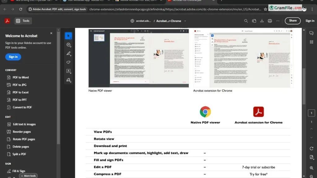Go to previous page with up chevron

pos(311,129)
